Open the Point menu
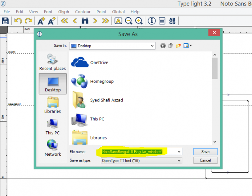 click(x=101, y=12)
